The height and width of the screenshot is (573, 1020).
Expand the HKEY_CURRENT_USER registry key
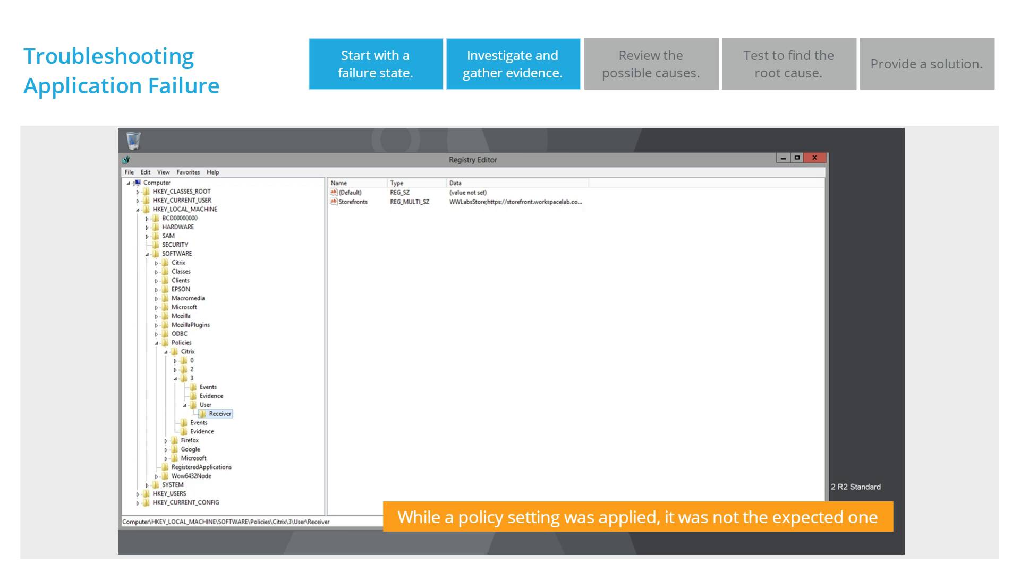pyautogui.click(x=137, y=201)
